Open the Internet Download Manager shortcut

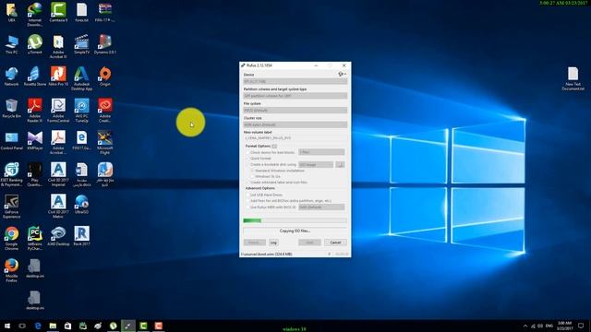click(35, 15)
